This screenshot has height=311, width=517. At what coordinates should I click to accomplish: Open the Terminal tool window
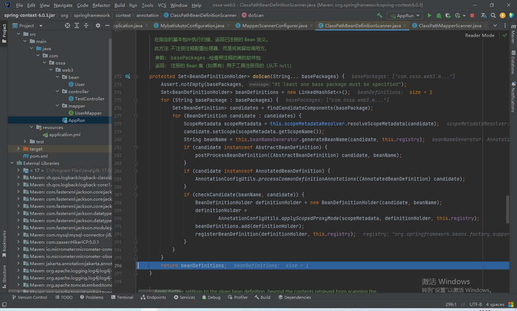pos(122,297)
